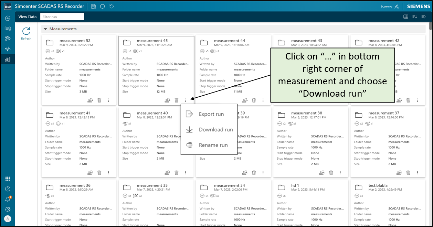Viewport: 433px width, 227px height.
Task: Open the app grid launcher icon
Action: coord(8,179)
